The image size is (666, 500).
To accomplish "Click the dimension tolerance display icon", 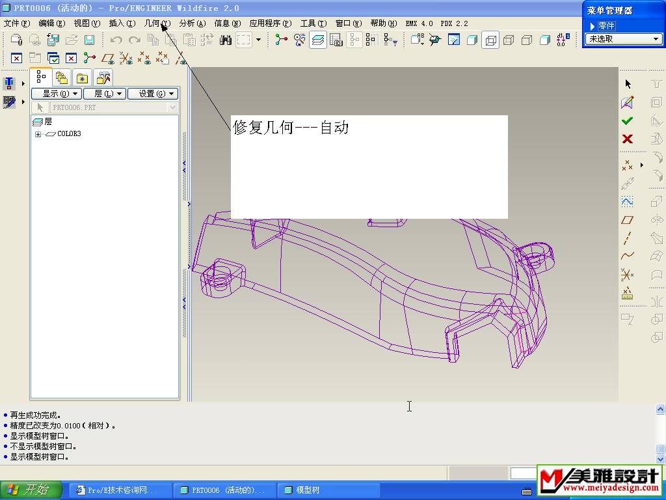I will pos(563,40).
